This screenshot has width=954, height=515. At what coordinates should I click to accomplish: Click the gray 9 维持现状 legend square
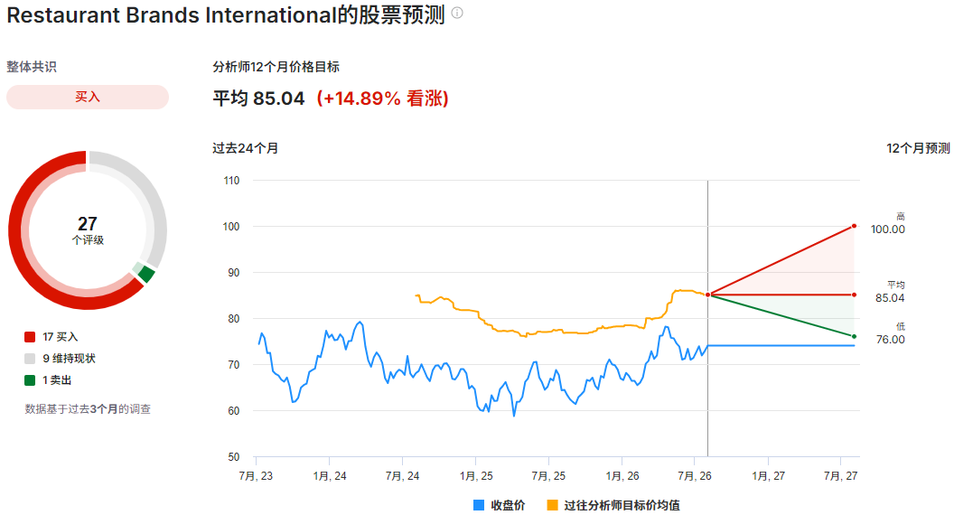click(x=30, y=359)
